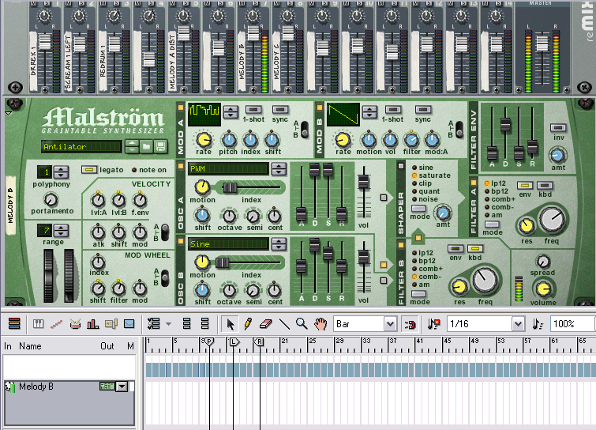
Task: Click the Osc A vol slider
Action: [363, 182]
